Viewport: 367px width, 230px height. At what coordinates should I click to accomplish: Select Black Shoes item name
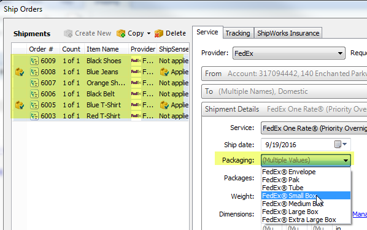click(x=104, y=61)
